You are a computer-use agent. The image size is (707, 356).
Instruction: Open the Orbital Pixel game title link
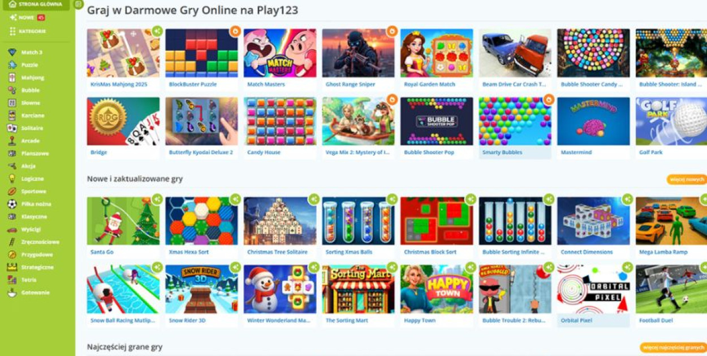576,320
